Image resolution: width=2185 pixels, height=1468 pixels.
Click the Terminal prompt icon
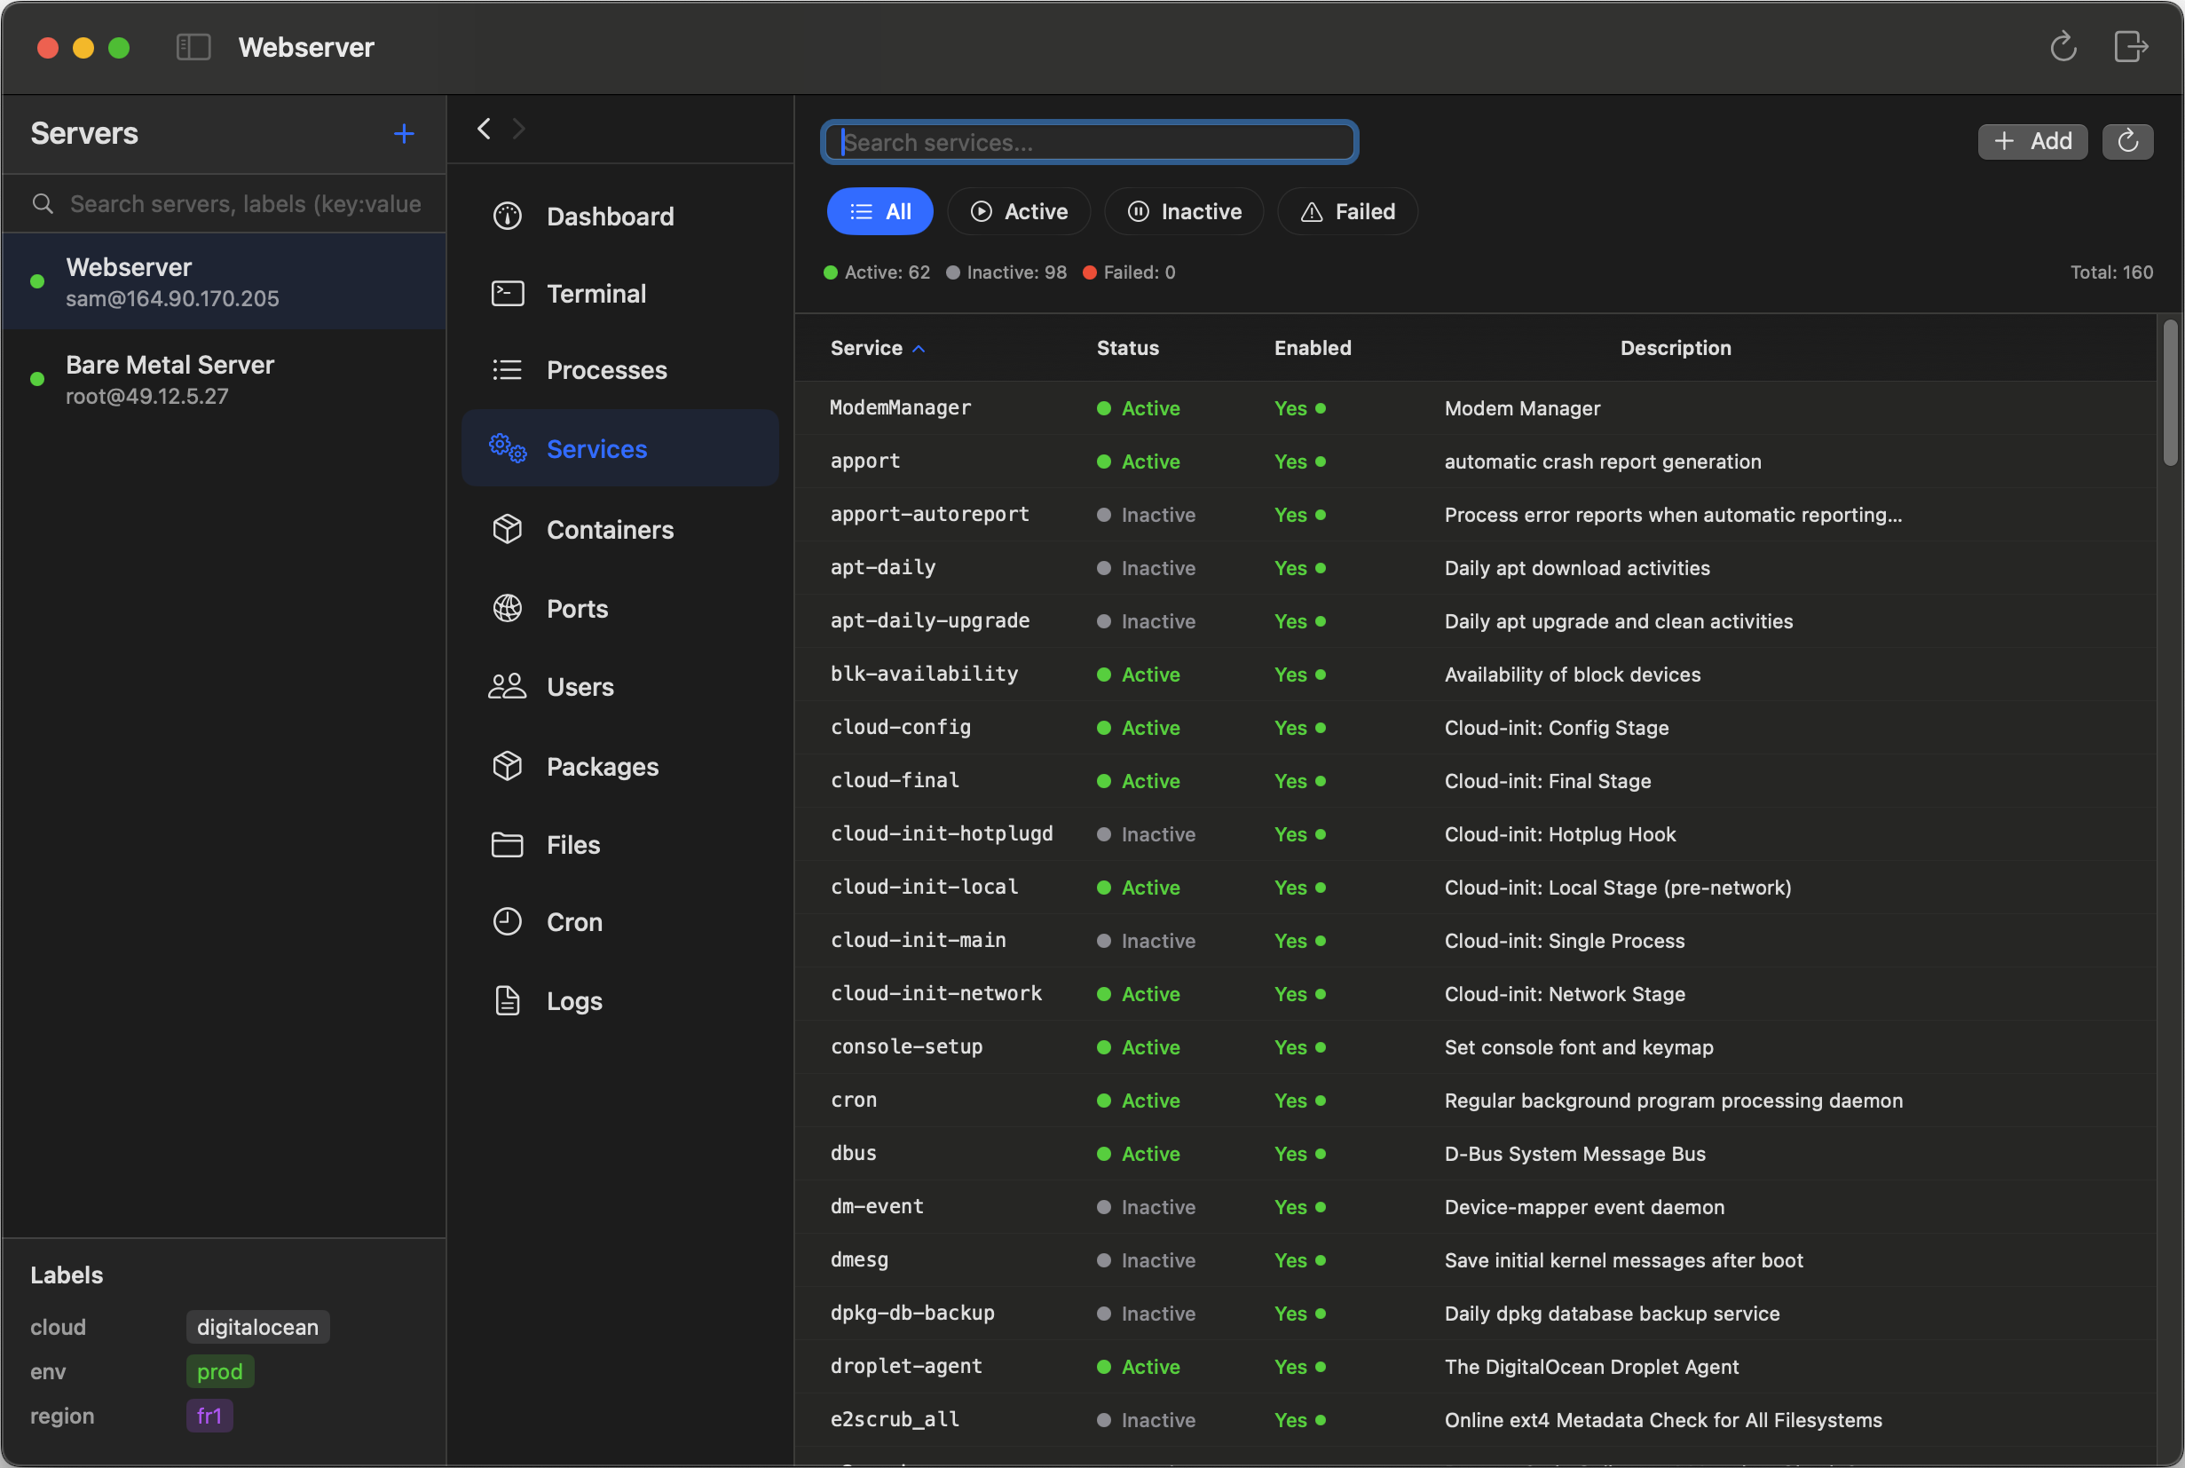pyautogui.click(x=508, y=293)
